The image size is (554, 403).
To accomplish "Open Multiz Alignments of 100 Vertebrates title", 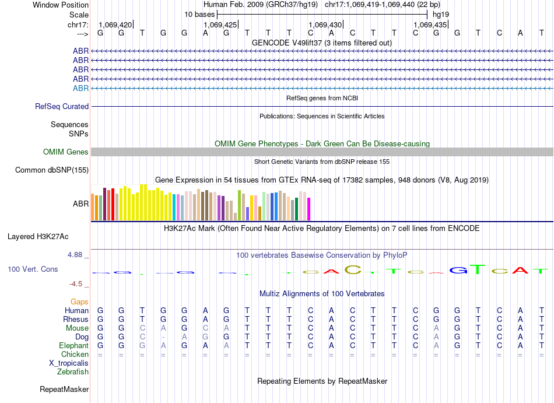I will pyautogui.click(x=322, y=293).
